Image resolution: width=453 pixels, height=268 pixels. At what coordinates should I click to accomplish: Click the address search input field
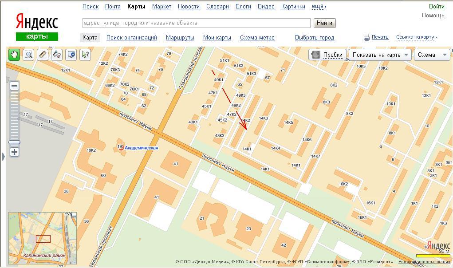(196, 23)
